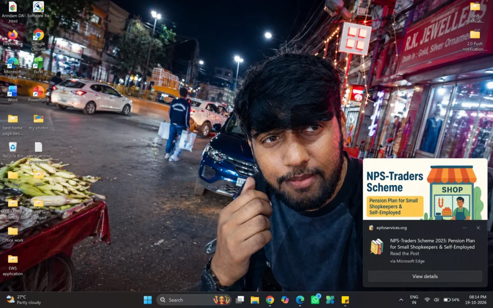Open the weather widget showing 27°C
The width and height of the screenshot is (493, 308).
coord(24,300)
